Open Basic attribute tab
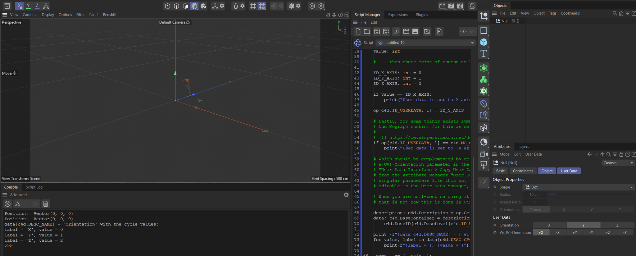The height and width of the screenshot is (256, 636). (500, 171)
